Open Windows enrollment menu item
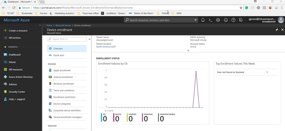 tap(67, 84)
